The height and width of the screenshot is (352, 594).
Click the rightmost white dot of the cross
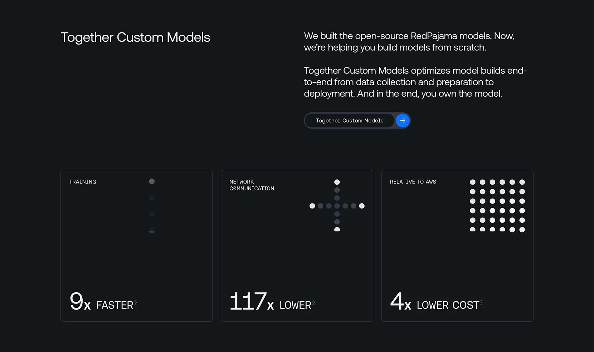coord(362,206)
